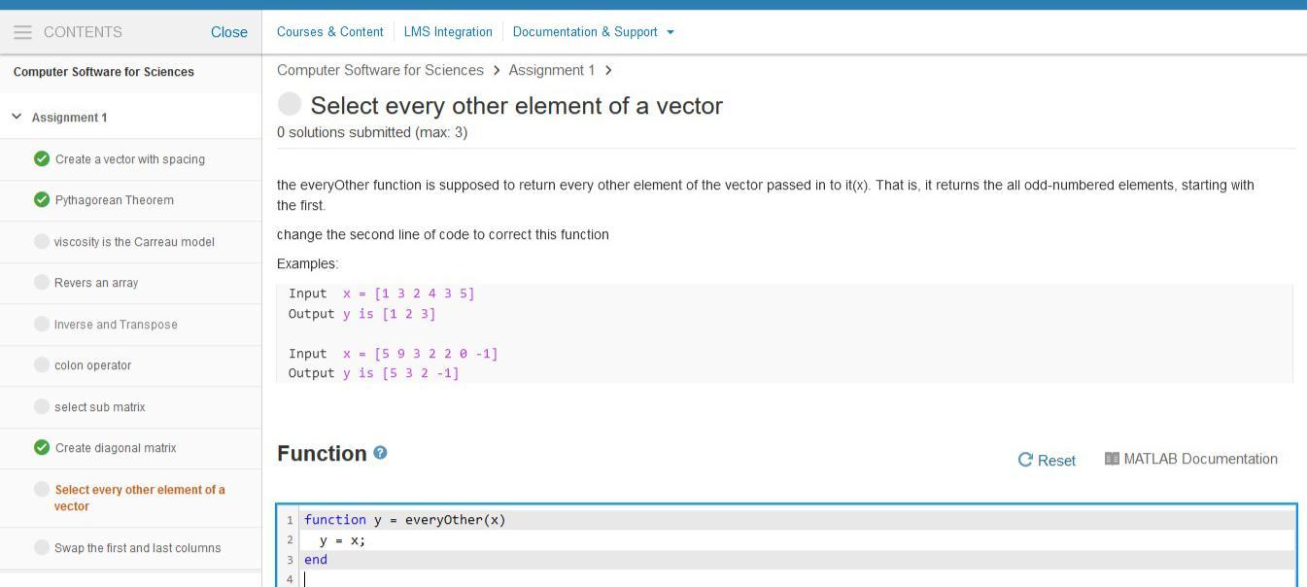1307x587 pixels.
Task: Click the gray completion circle for Revers an array
Action: pos(42,282)
